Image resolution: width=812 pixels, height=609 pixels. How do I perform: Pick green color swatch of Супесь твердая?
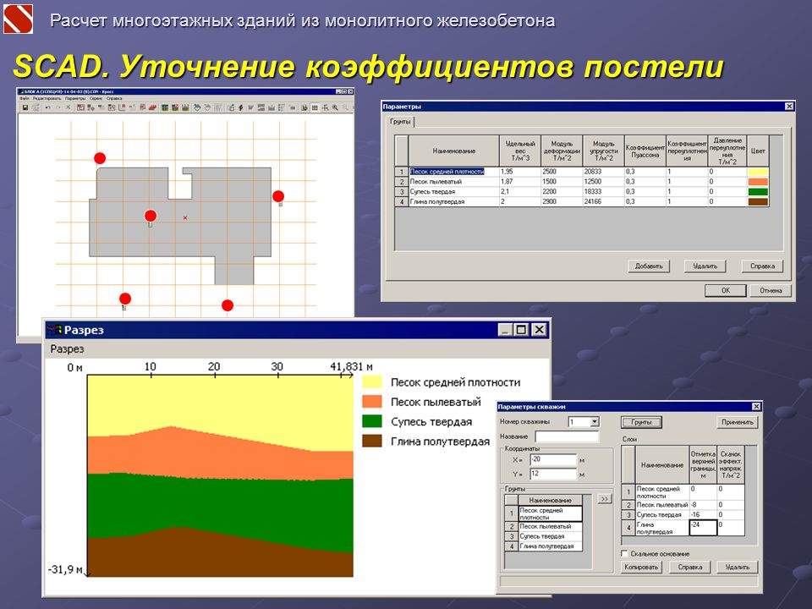[x=758, y=192]
